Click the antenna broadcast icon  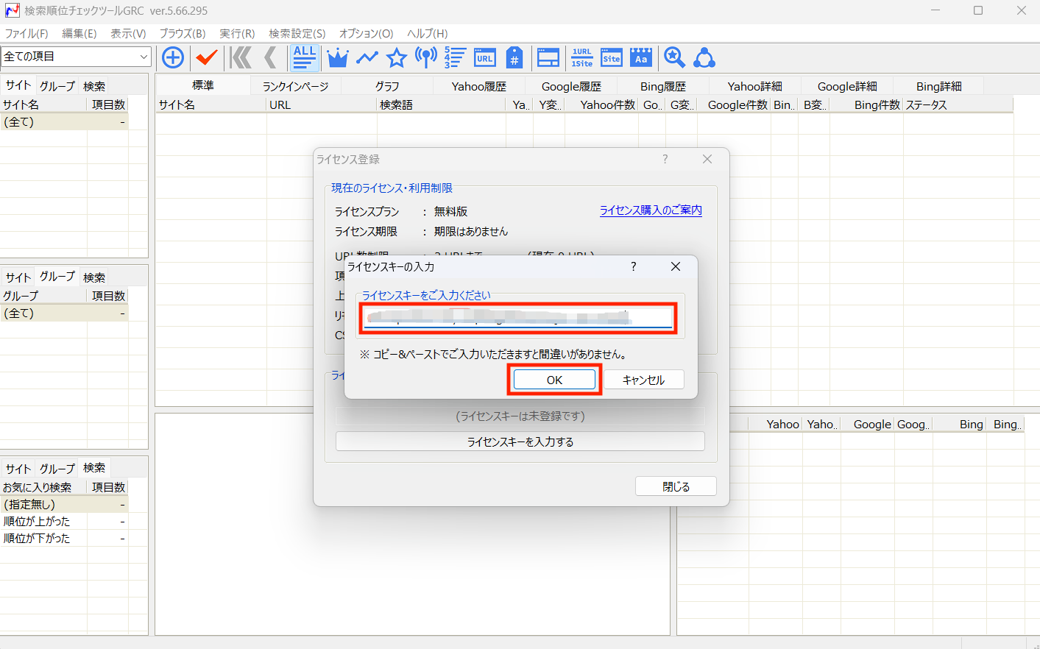click(426, 57)
